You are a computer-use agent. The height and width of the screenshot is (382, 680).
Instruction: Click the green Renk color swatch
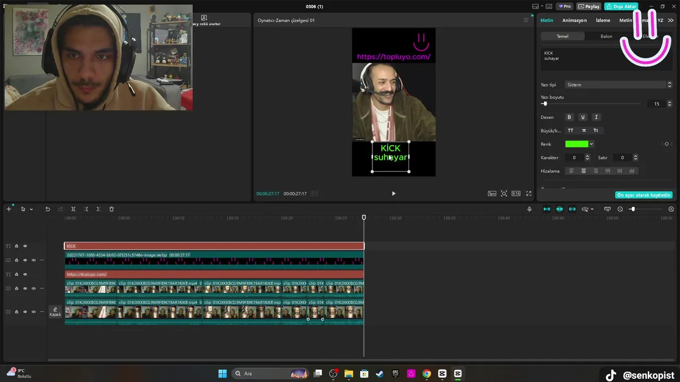[577, 144]
